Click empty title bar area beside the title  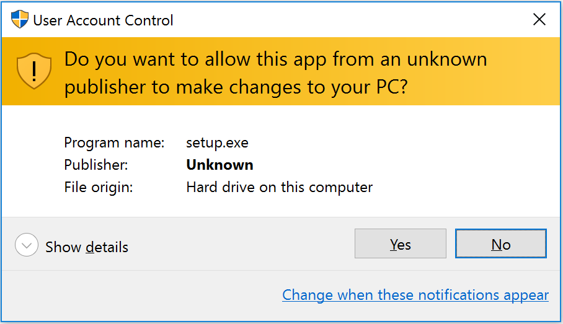[347, 20]
